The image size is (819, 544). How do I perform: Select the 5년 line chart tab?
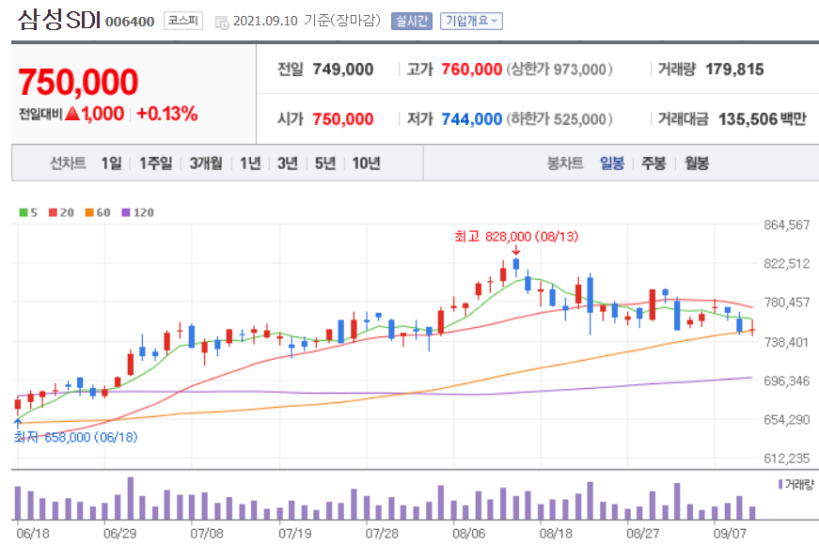click(x=325, y=163)
